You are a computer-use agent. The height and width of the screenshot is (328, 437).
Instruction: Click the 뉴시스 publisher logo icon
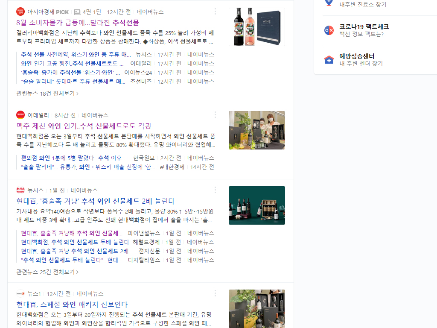coord(20,190)
